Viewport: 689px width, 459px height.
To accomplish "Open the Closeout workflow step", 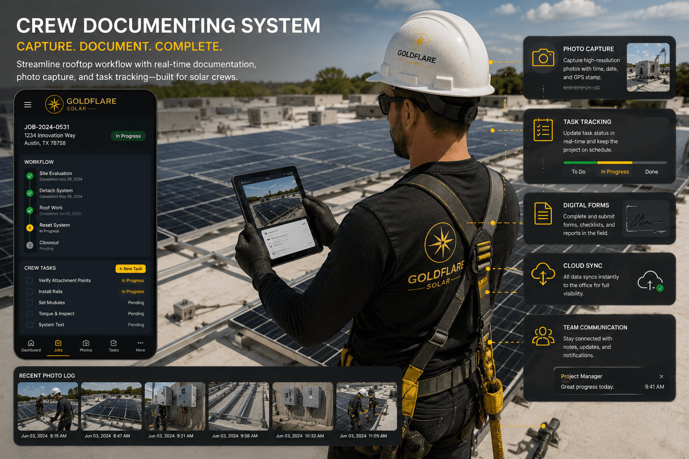I will [85, 245].
